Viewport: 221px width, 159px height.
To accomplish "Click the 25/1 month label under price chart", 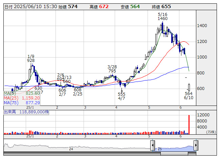I will [30, 108].
